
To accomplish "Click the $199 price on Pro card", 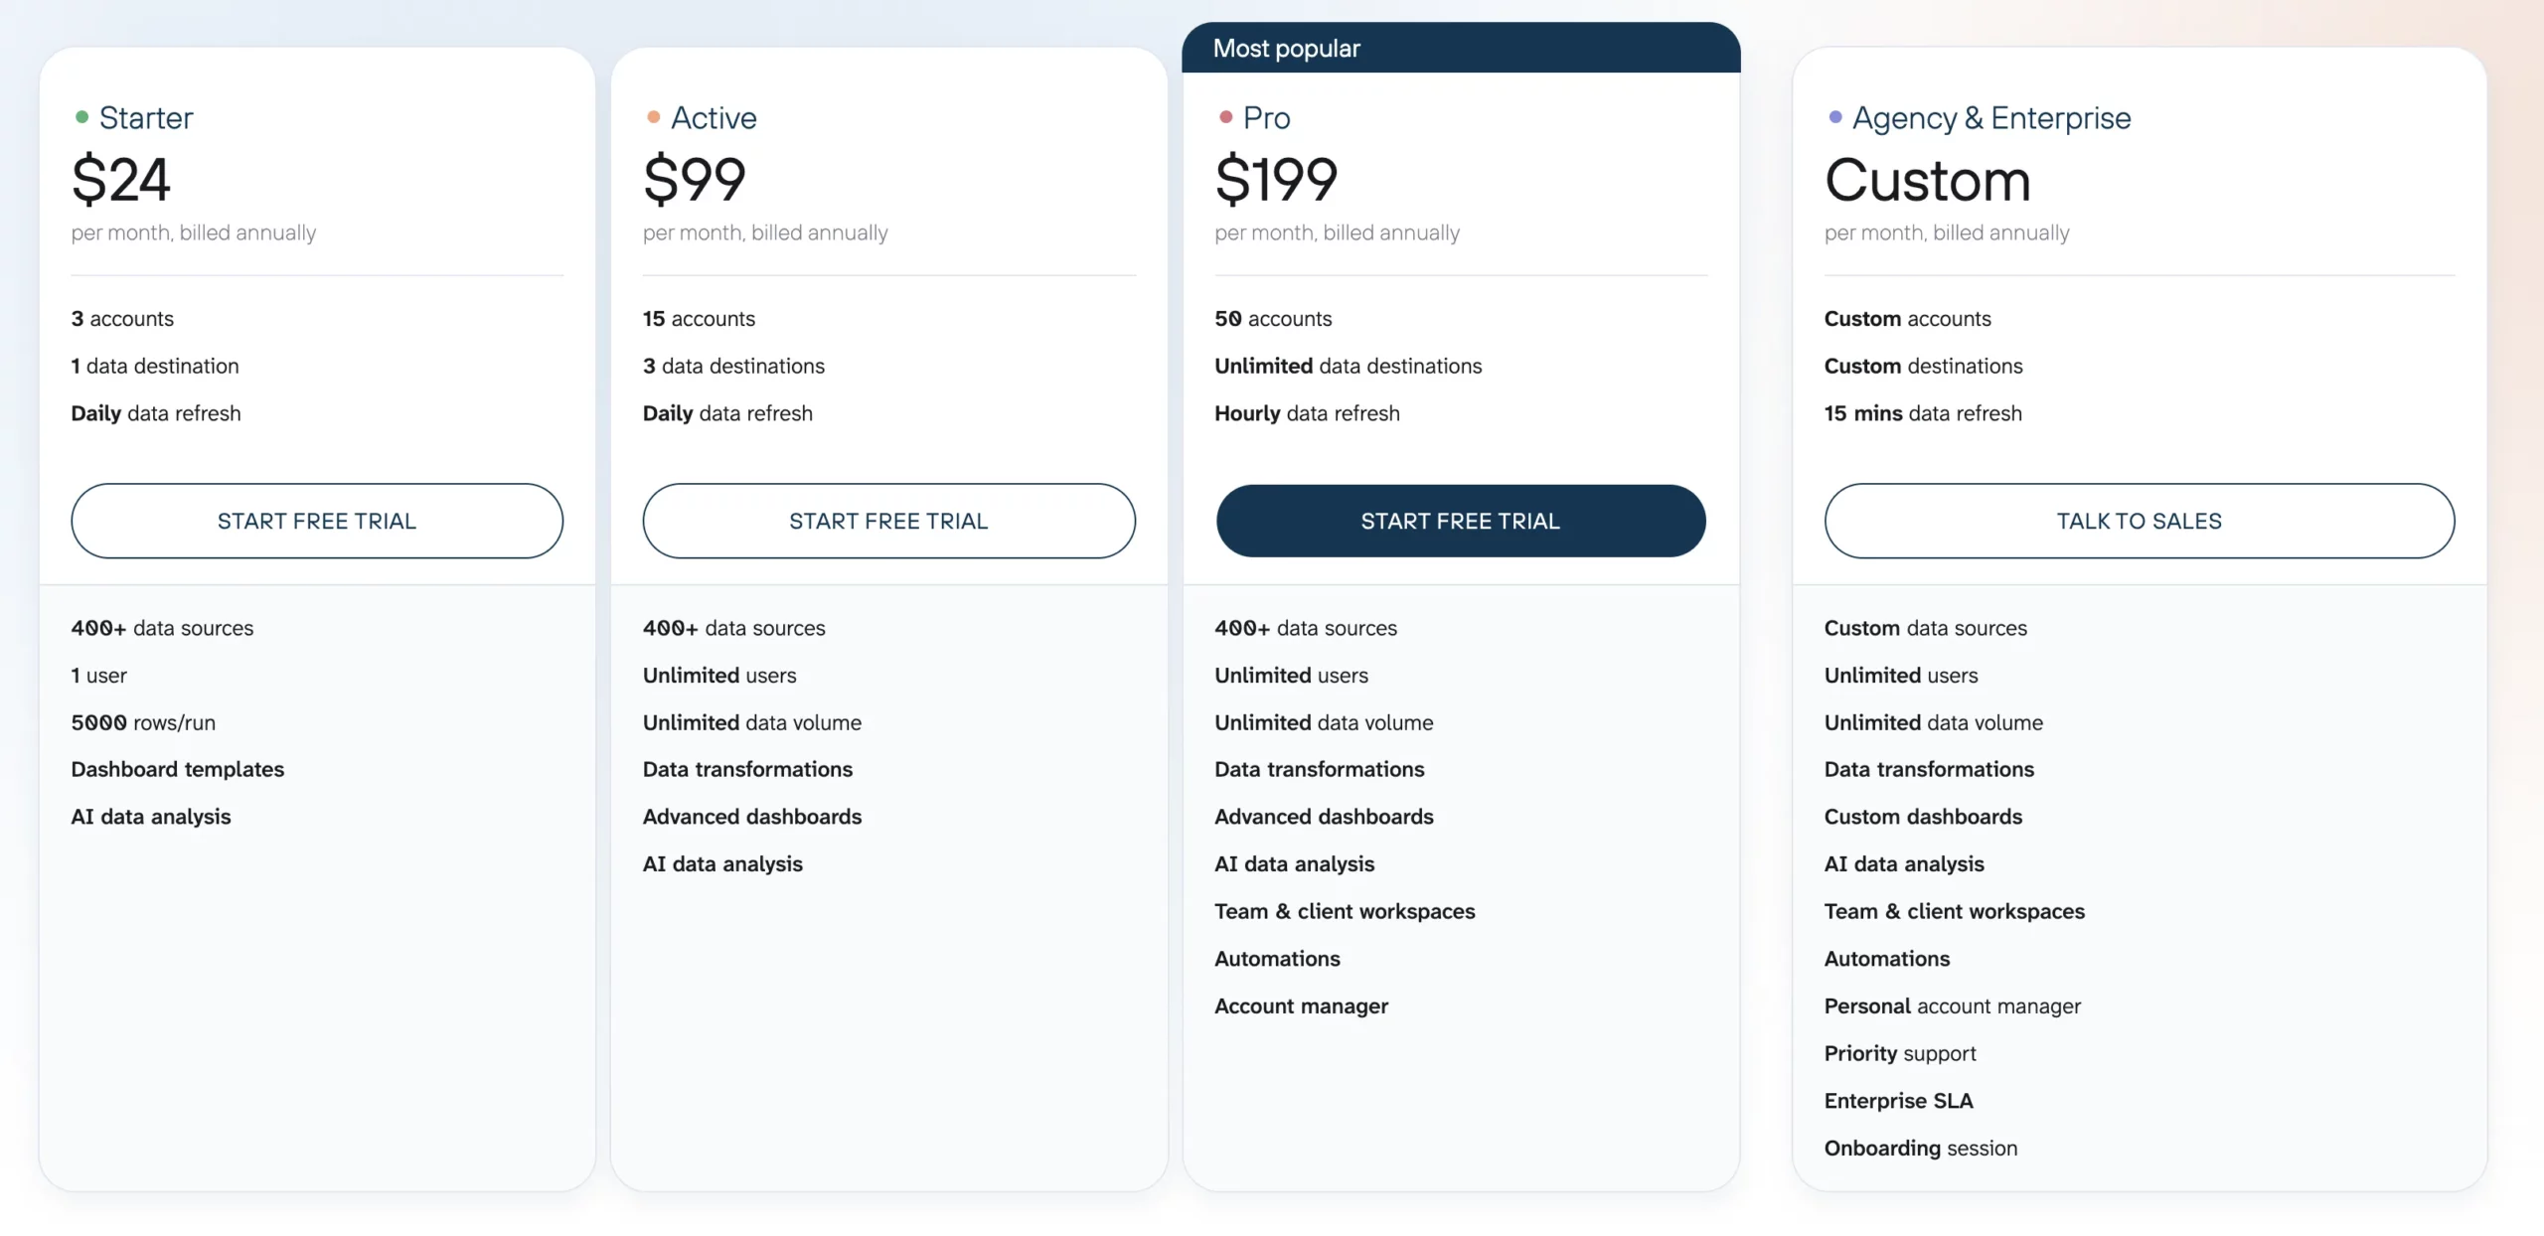I will point(1275,180).
